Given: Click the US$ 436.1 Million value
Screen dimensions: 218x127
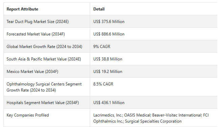Looking at the screenshot, I should pos(109,103).
